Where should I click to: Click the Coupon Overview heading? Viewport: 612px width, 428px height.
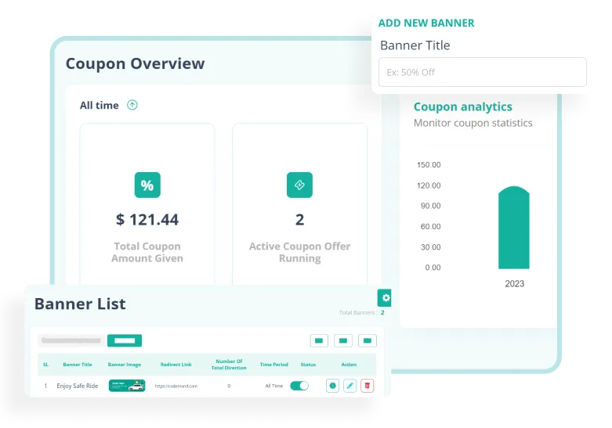135,63
